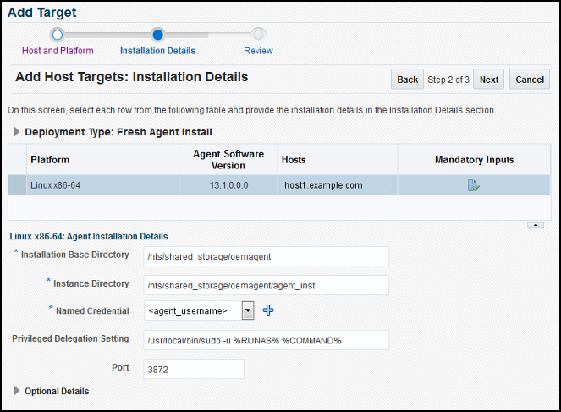Click the Agent Software Version column header

point(228,160)
